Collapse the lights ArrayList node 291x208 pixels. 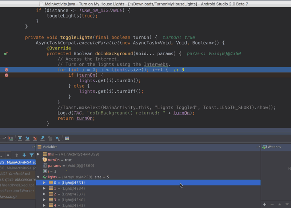pyautogui.click(x=39, y=177)
